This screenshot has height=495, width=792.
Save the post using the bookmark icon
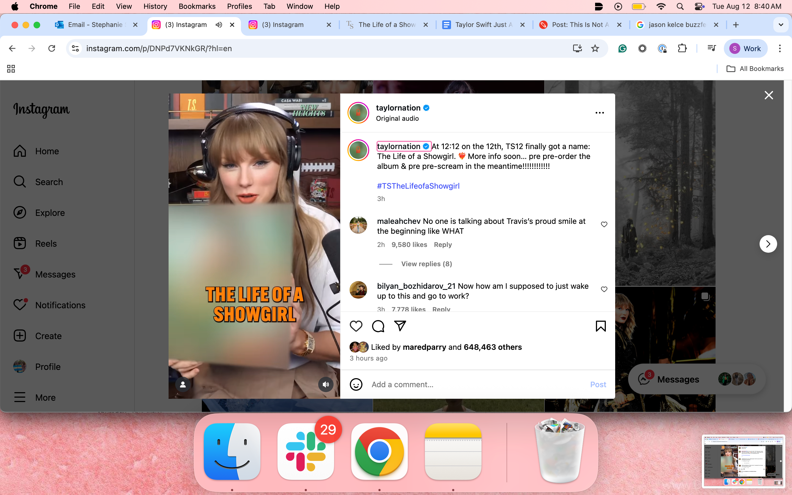tap(601, 326)
